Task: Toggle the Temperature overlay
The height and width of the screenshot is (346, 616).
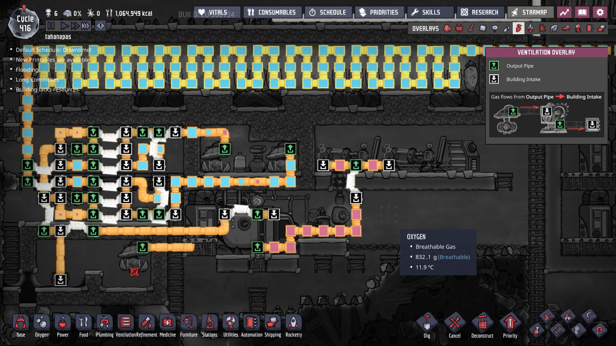Action: [471, 28]
